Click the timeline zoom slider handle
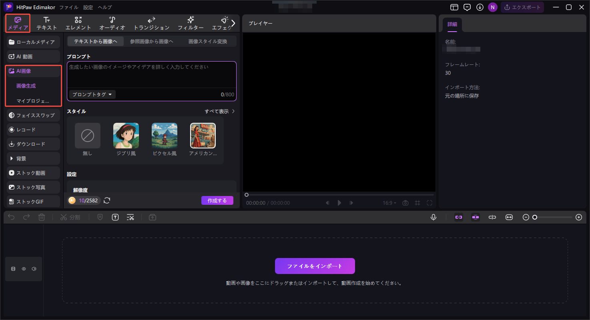Viewport: 590px width, 320px height. (535, 217)
